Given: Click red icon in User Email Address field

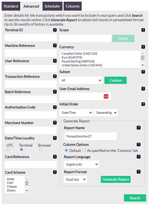Looking at the screenshot, I should click(106, 96).
